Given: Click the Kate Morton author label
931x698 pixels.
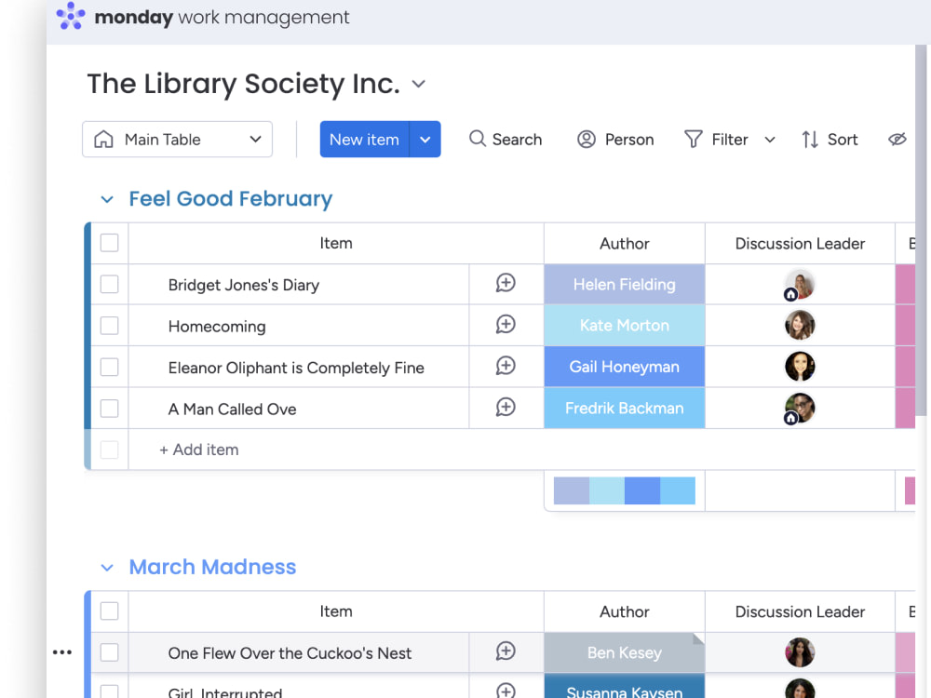Looking at the screenshot, I should tap(625, 325).
